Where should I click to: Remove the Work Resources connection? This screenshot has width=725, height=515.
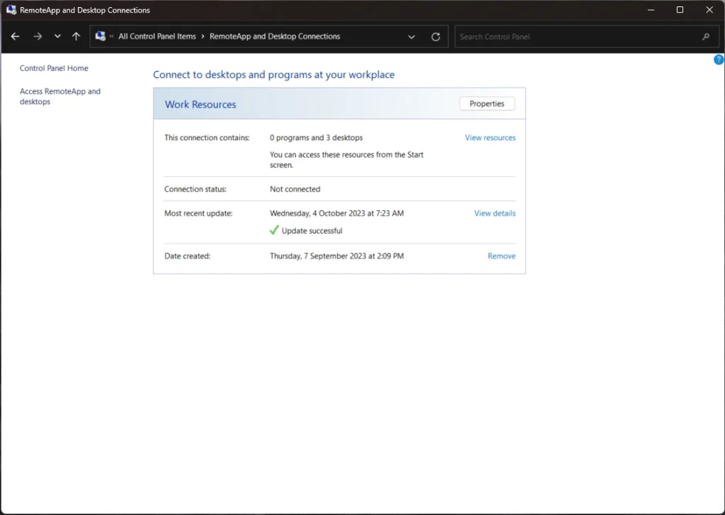[x=501, y=256]
